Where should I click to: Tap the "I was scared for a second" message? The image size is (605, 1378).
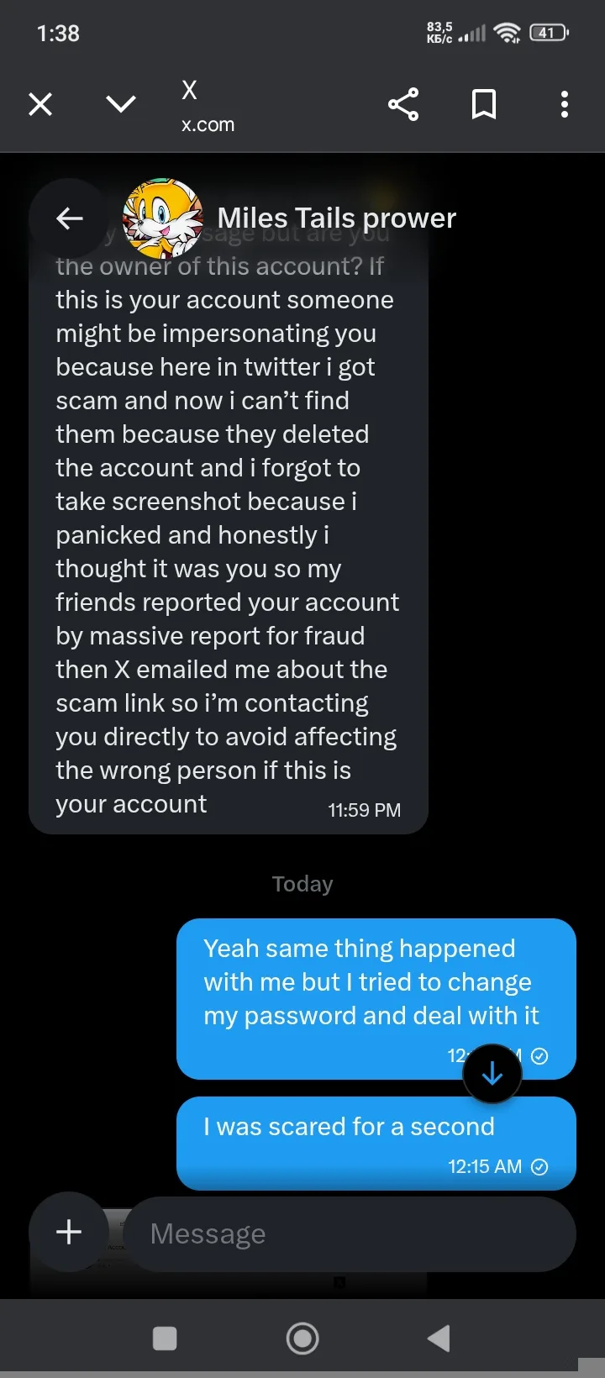pyautogui.click(x=349, y=1127)
